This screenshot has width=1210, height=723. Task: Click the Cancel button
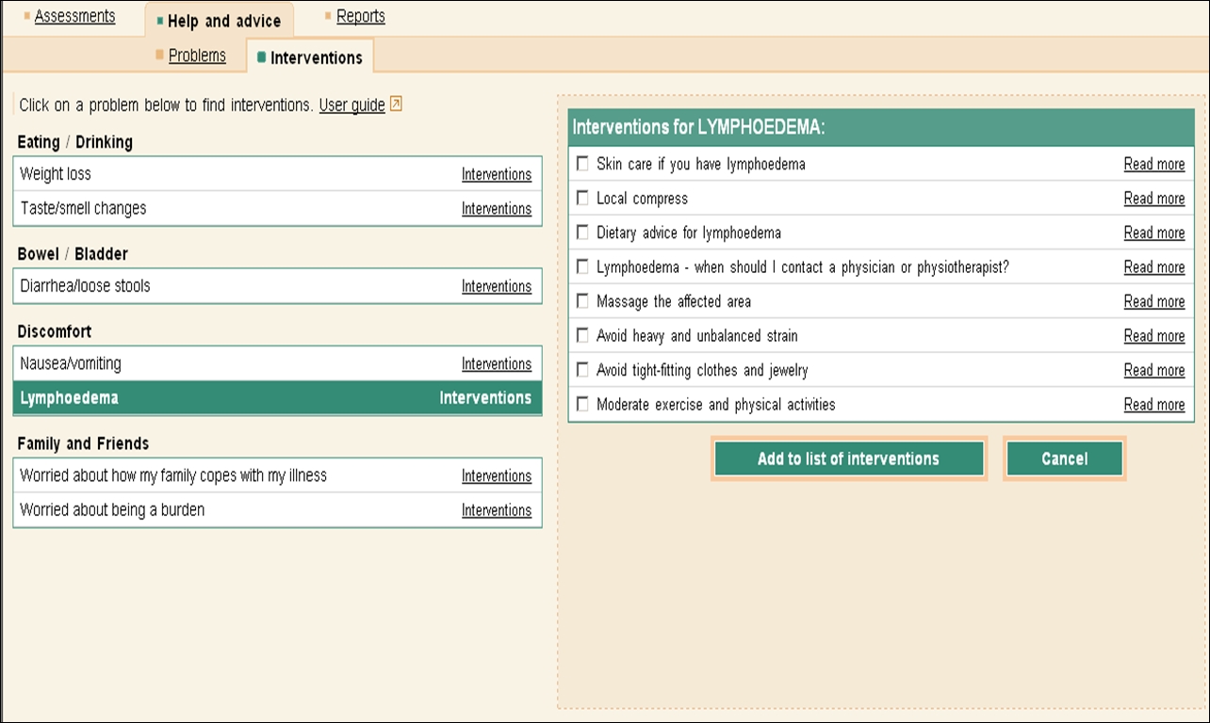click(1064, 458)
